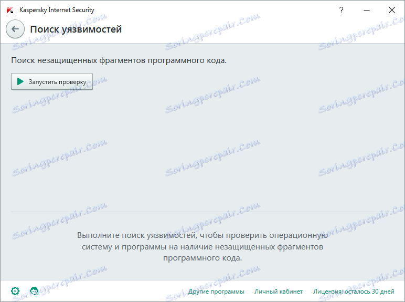Minimize the Kaspersky Internet Security window

(367, 10)
